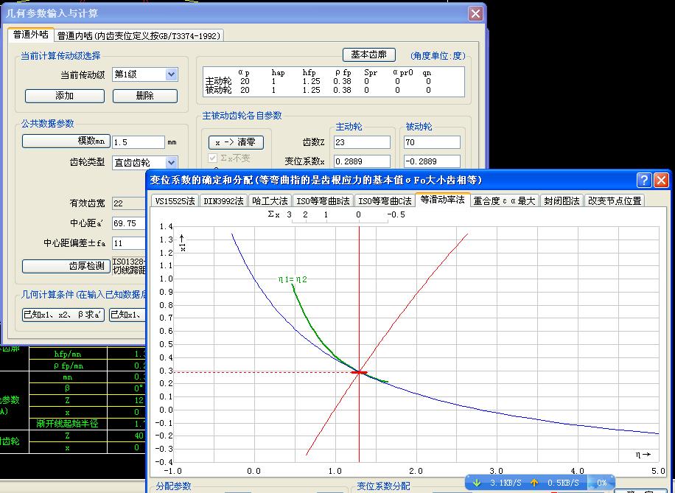Close the 几何参数输入与计算 window
This screenshot has width=675, height=493.
point(475,14)
